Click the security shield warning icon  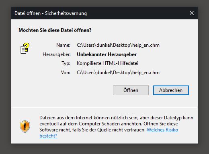pos(25,126)
